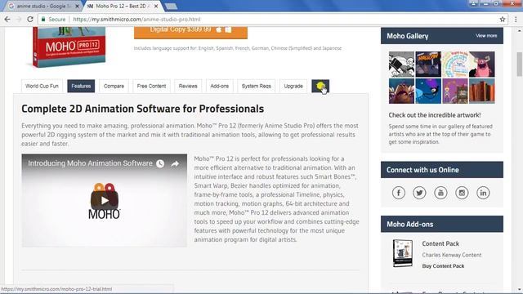This screenshot has height=294, width=523.
Task: Close the anime studio Google tab
Action: (x=78, y=6)
